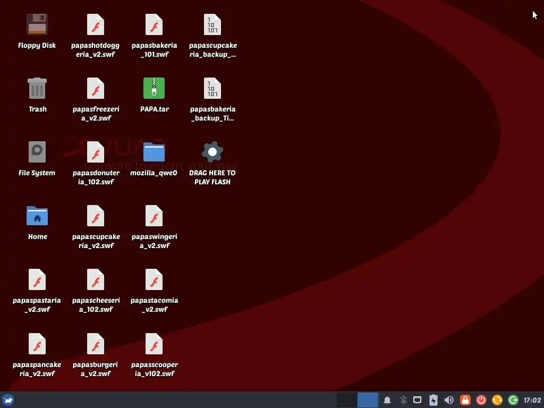Select papashotdoggeria_v2.swf file icon
Image resolution: width=544 pixels, height=408 pixels.
pyautogui.click(x=96, y=24)
